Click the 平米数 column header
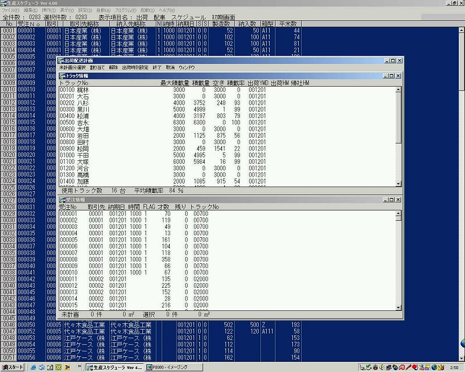The width and height of the screenshot is (465, 372). pyautogui.click(x=288, y=24)
